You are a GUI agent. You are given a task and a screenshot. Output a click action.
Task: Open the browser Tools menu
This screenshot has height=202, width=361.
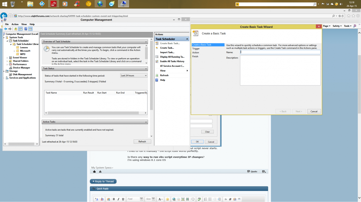tap(347, 26)
